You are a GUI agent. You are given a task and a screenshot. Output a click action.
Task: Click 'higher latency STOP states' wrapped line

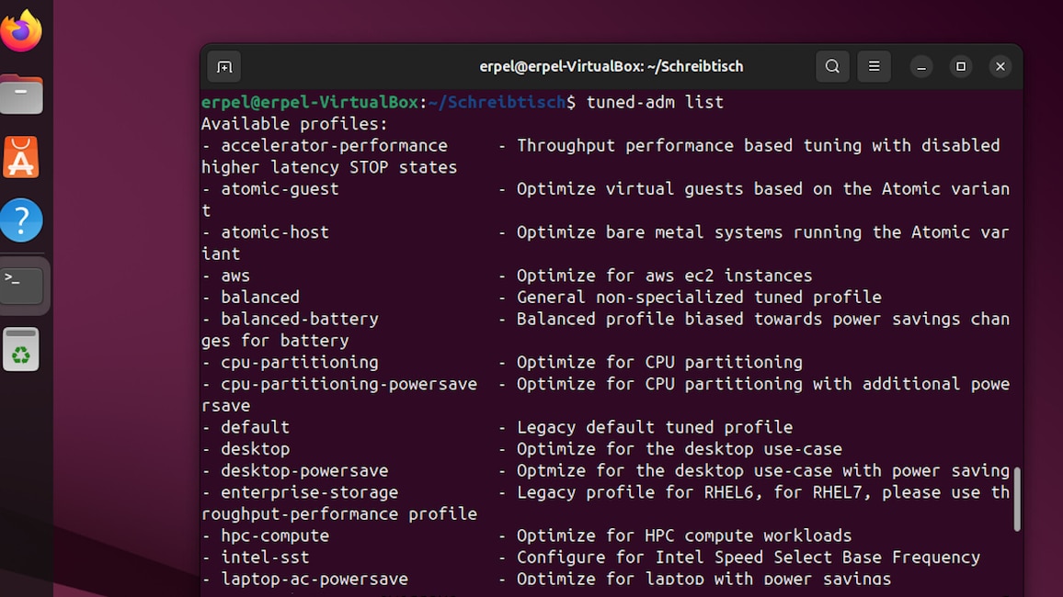point(329,167)
